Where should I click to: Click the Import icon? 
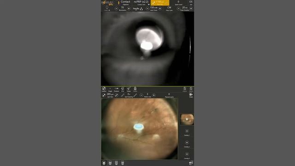185,89
